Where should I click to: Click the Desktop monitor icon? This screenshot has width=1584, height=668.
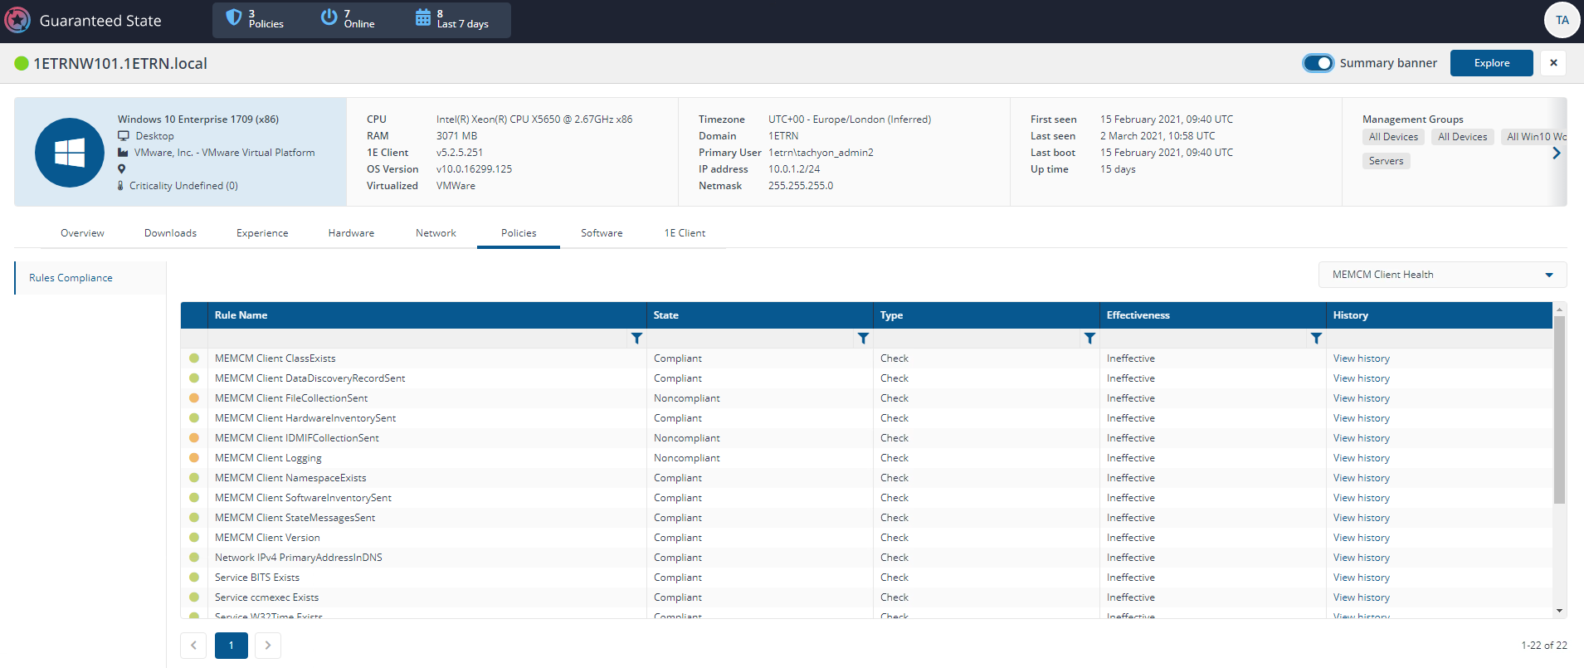pos(124,136)
